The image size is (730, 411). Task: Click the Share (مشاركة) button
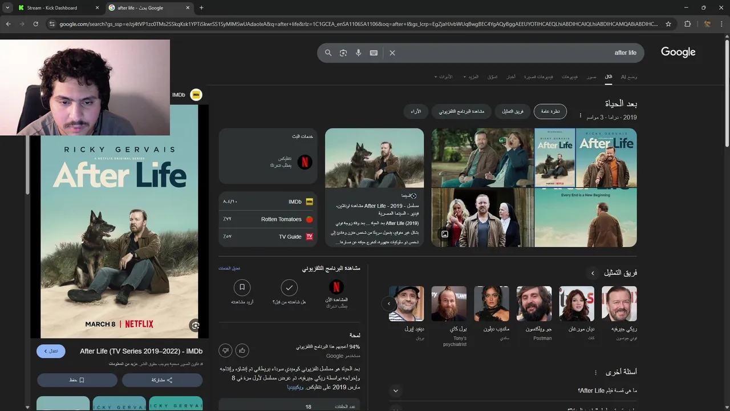click(162, 380)
